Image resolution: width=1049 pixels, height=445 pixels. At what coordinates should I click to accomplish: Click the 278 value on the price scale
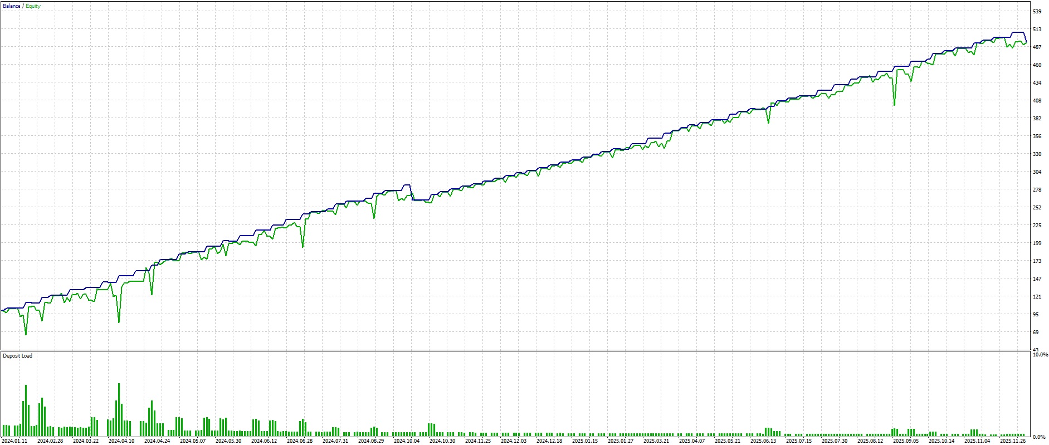[1037, 190]
